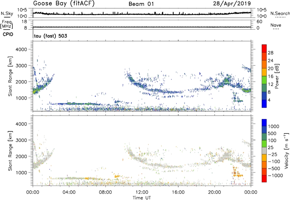Click the '18' tick on the frequency axis
Image resolution: width=290 pixels, height=200 pixels.
pyautogui.click(x=24, y=22)
